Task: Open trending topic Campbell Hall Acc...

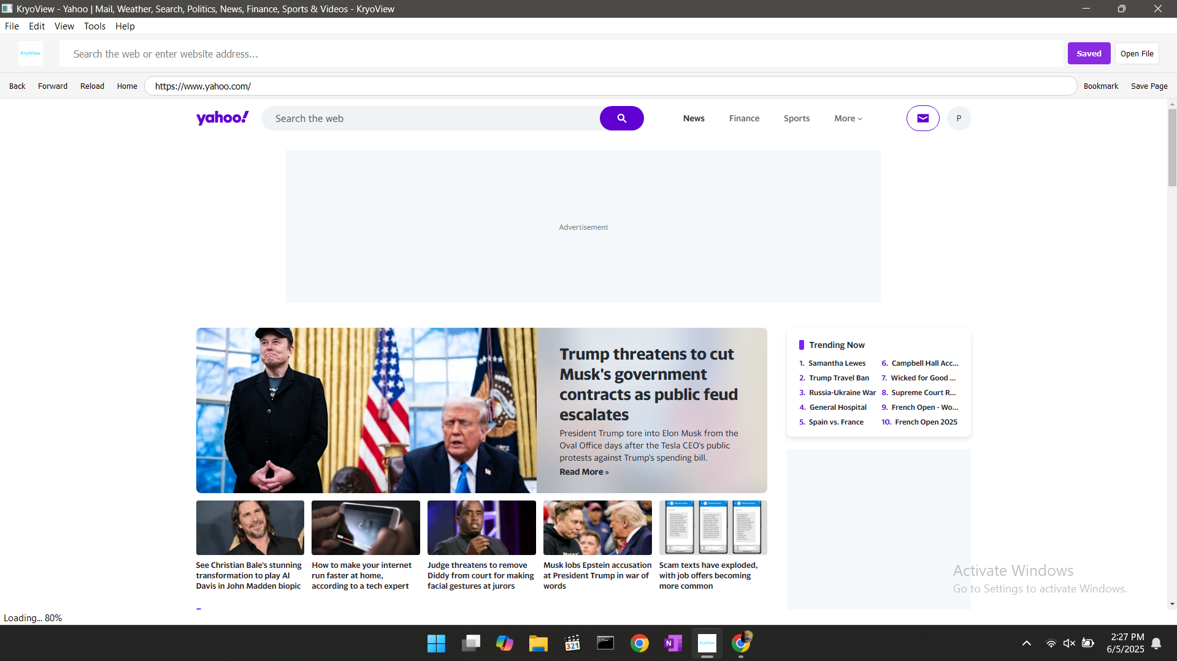Action: pos(925,363)
